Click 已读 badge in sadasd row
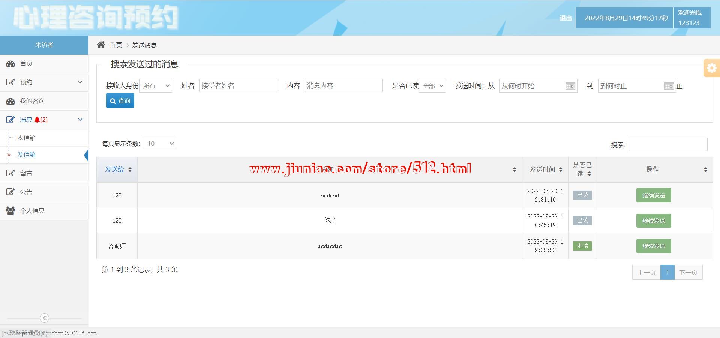720x338 pixels. click(x=582, y=195)
